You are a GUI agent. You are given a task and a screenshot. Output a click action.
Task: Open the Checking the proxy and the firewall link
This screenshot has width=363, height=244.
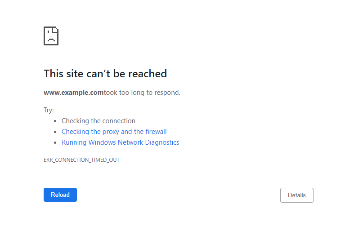(x=114, y=132)
